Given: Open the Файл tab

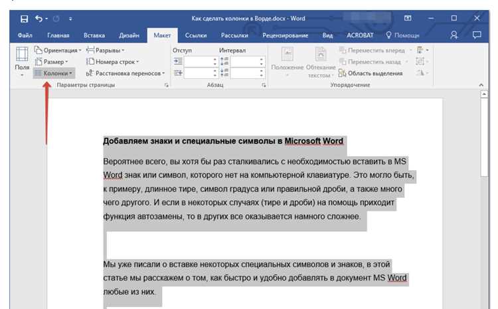Looking at the screenshot, I should (25, 35).
